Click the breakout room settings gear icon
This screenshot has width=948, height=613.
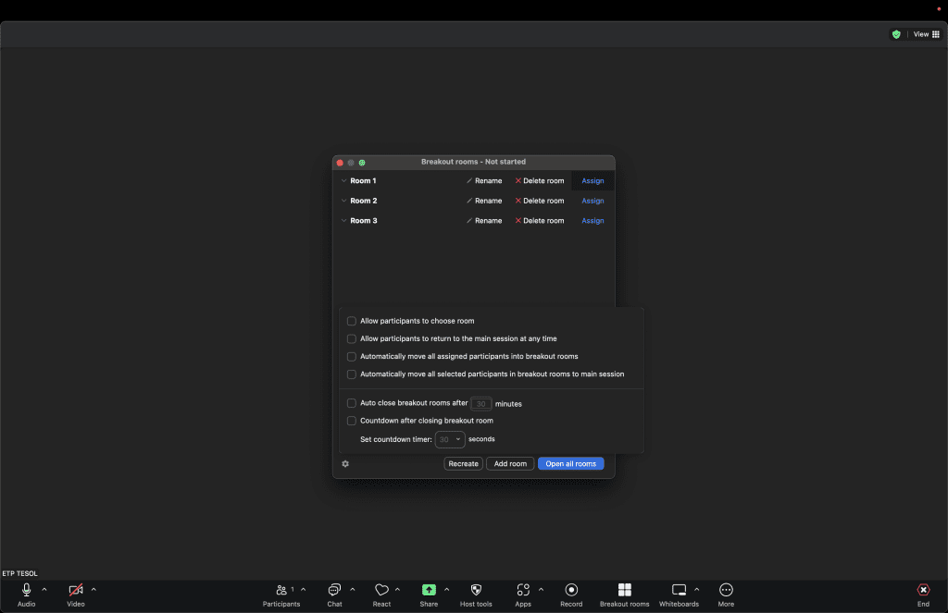tap(345, 464)
